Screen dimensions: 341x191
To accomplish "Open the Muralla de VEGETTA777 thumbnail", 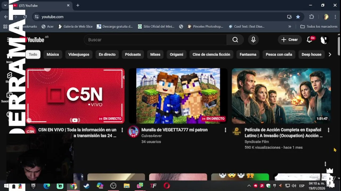I will [178, 96].
